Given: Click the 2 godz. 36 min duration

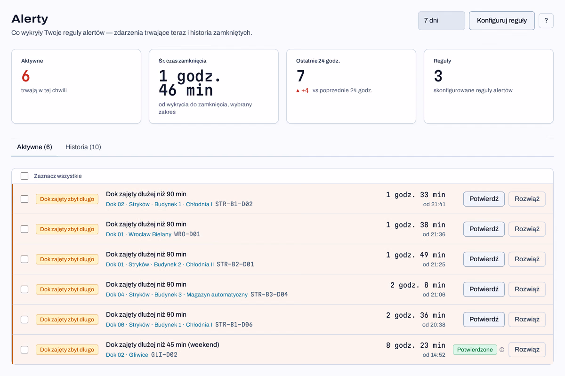Looking at the screenshot, I should pos(416,315).
